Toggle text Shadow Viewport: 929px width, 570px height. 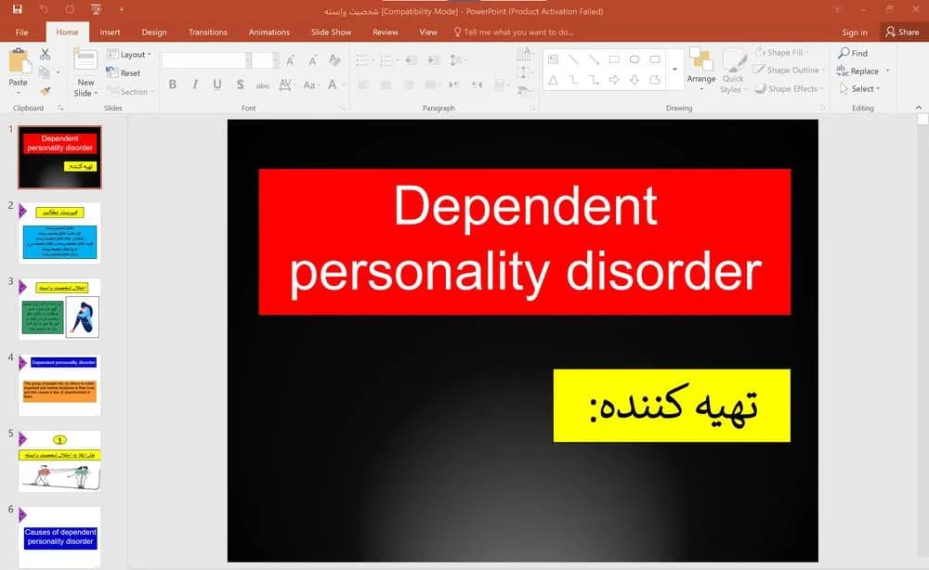(240, 84)
